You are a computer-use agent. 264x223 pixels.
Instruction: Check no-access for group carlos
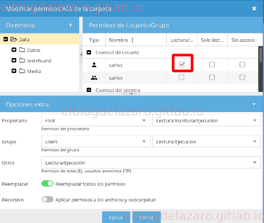242,77
